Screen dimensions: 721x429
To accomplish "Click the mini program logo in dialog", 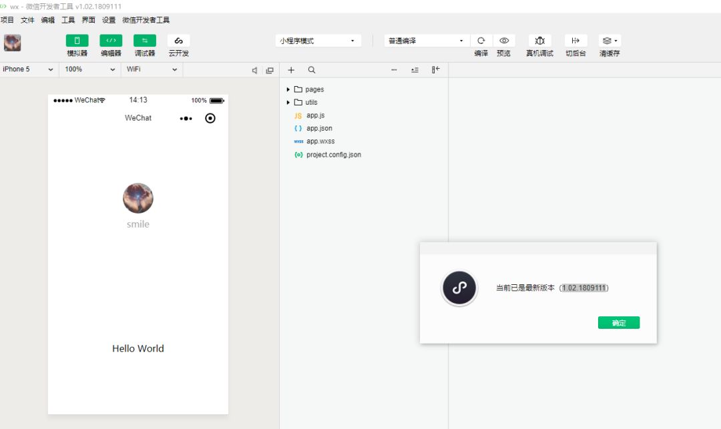I will click(459, 288).
